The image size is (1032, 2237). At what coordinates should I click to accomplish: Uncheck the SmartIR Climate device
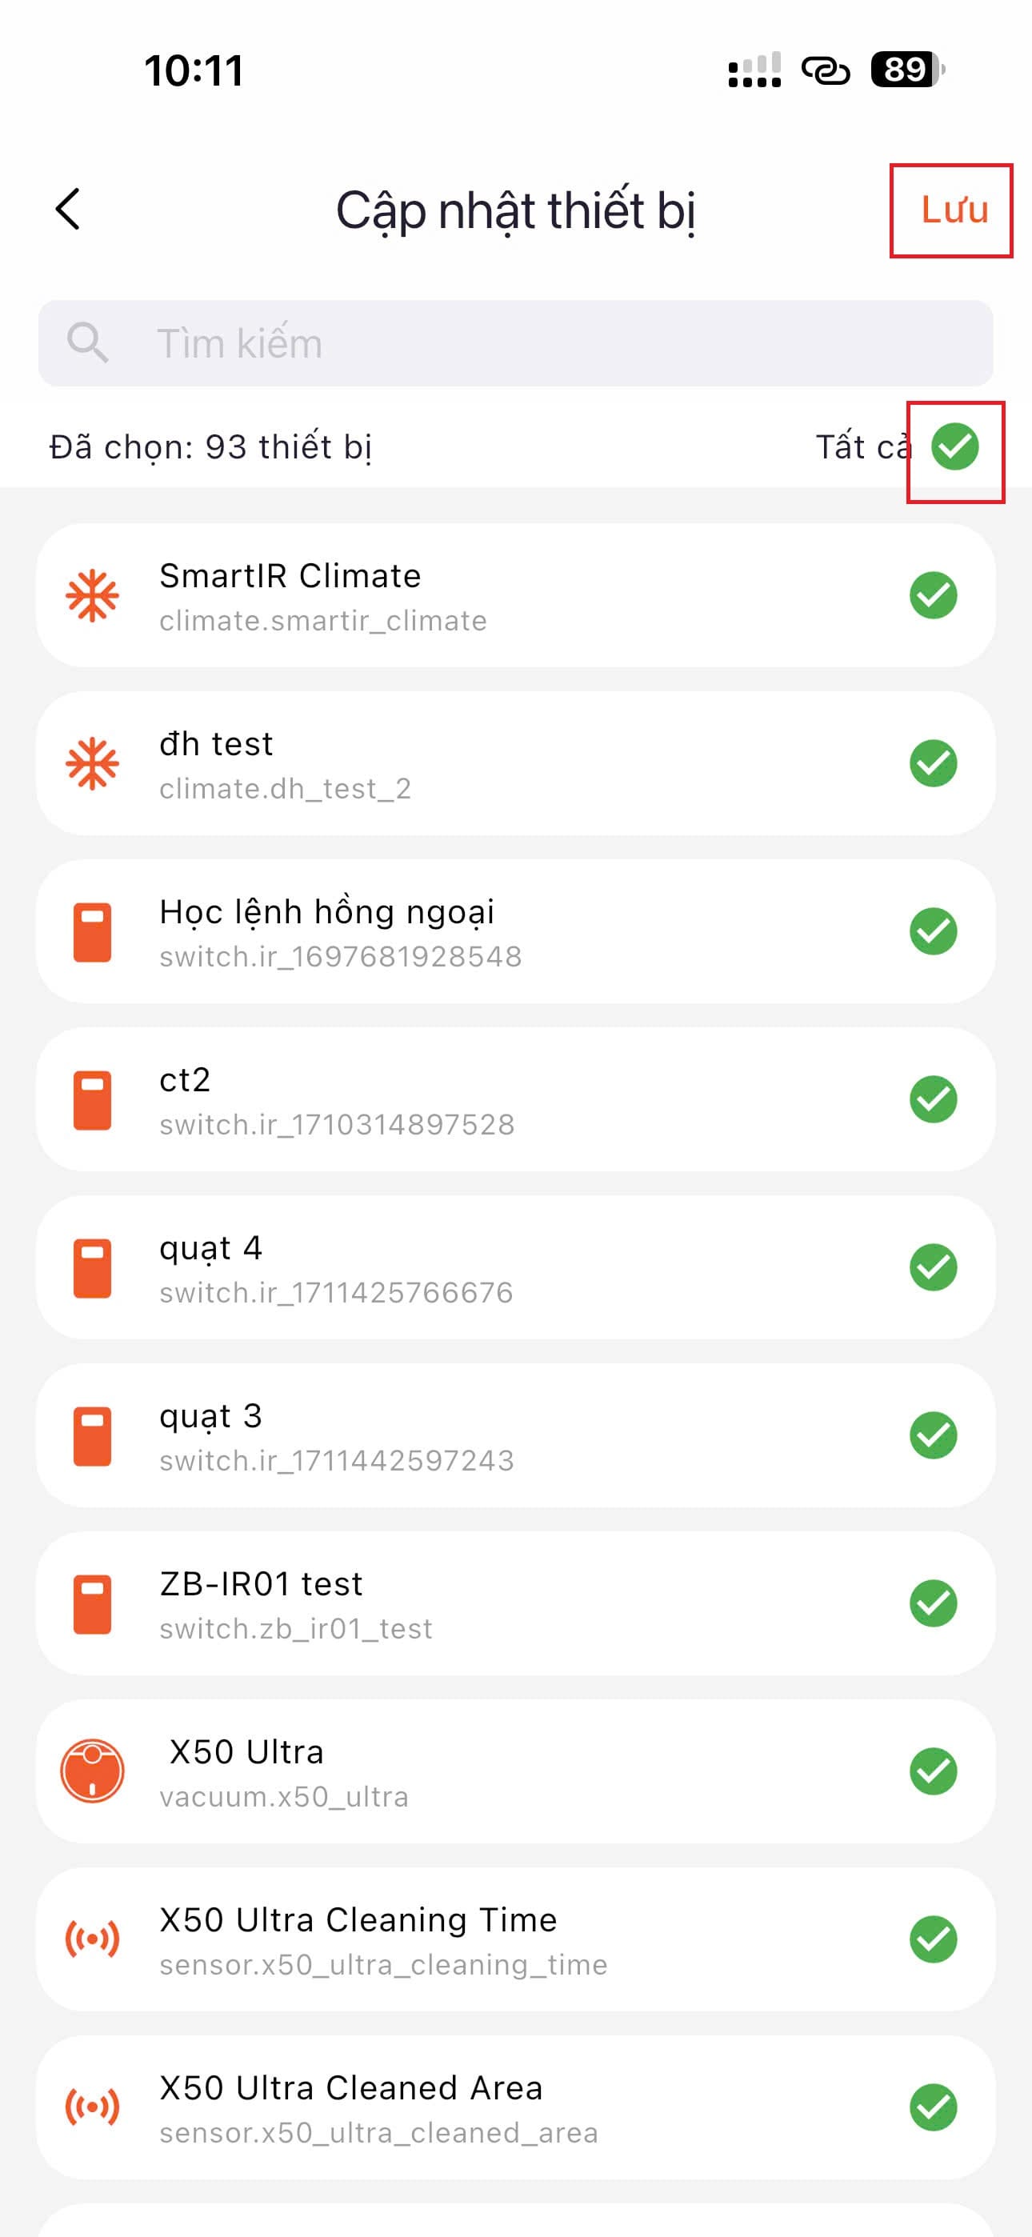pyautogui.click(x=933, y=596)
